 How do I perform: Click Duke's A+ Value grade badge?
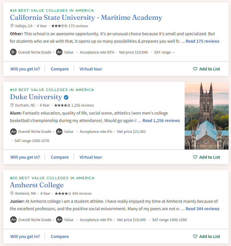(x=59, y=132)
